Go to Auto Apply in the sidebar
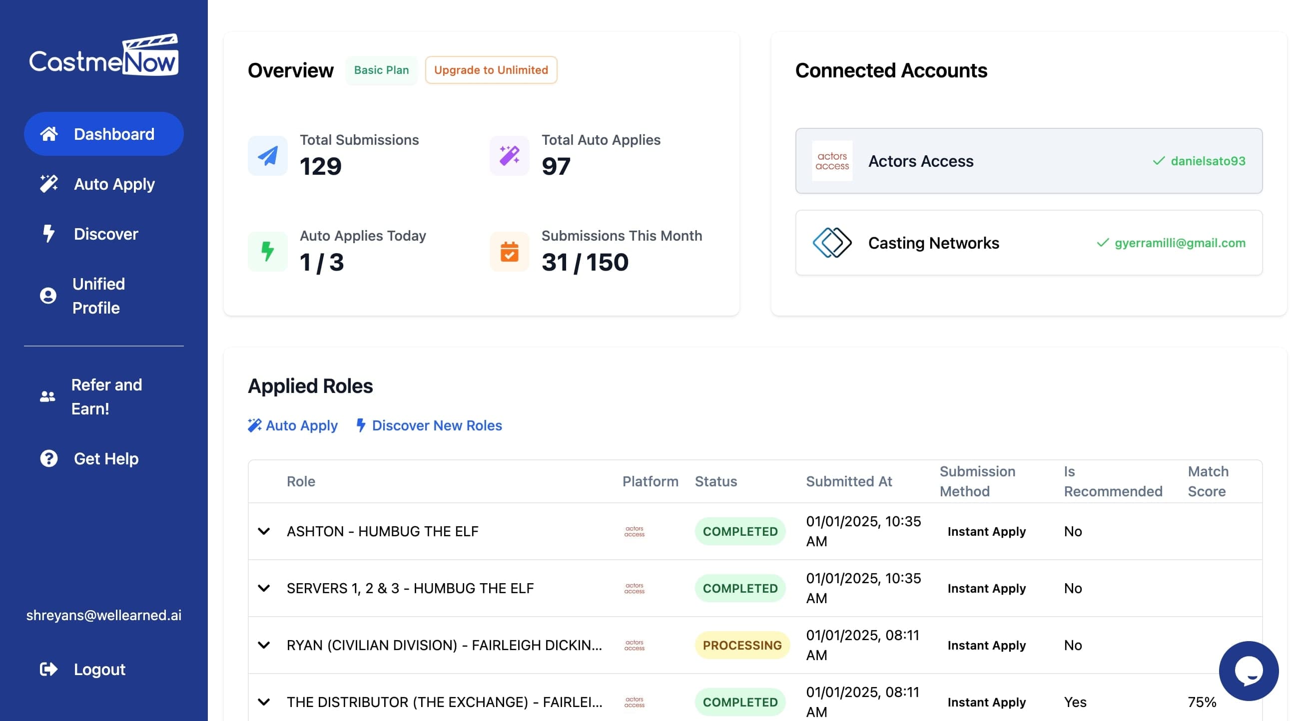Screen dimensions: 1303x721 click(x=104, y=184)
